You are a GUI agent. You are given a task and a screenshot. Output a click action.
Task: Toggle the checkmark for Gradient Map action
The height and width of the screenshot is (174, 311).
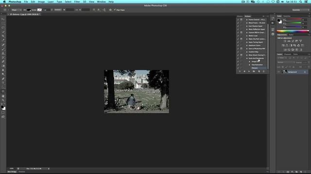pos(238,52)
